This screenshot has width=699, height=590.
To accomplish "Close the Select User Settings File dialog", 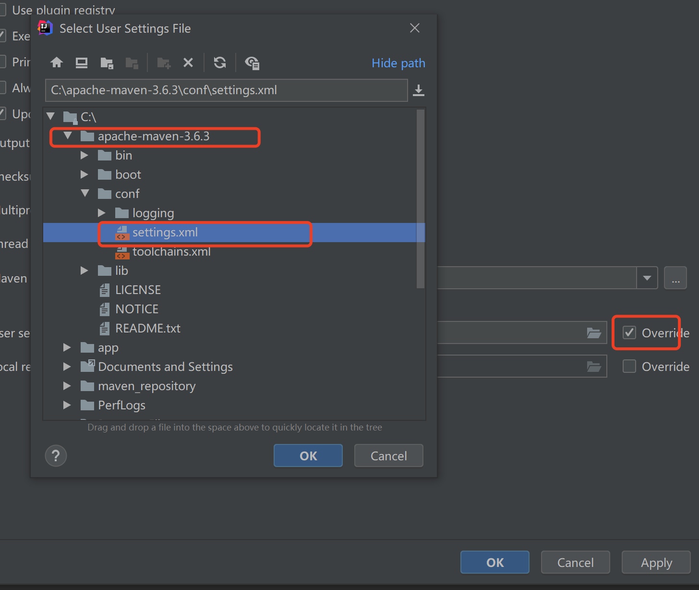I will click(415, 28).
